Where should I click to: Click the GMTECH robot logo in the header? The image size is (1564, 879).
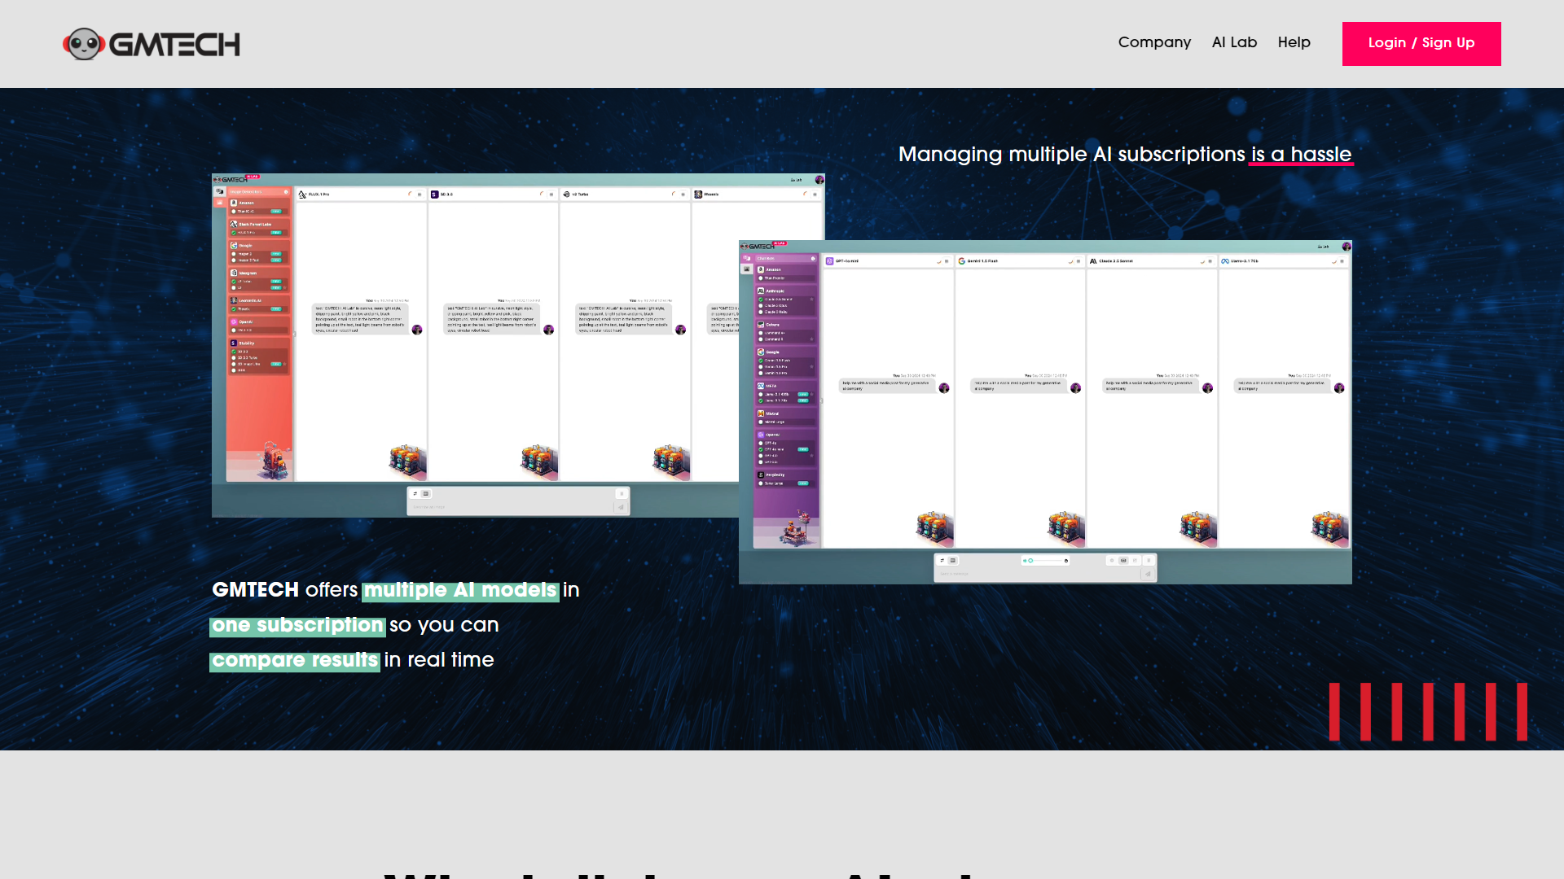click(x=86, y=43)
